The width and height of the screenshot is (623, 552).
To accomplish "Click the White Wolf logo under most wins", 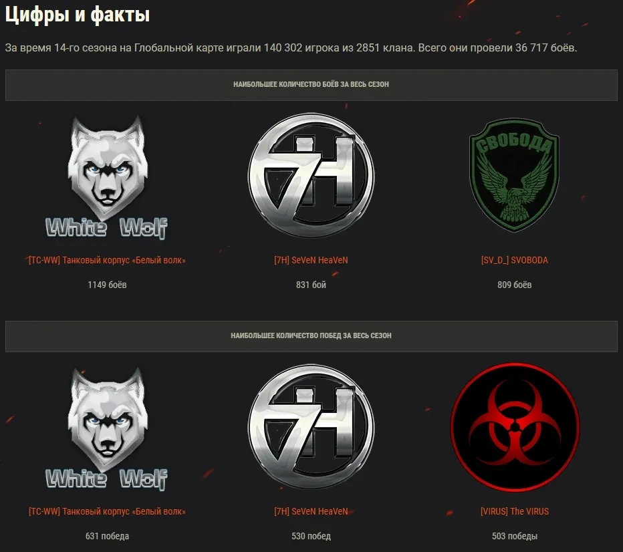I will coord(107,428).
